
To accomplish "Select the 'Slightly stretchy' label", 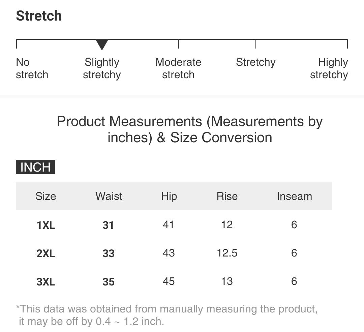I will click(x=102, y=68).
